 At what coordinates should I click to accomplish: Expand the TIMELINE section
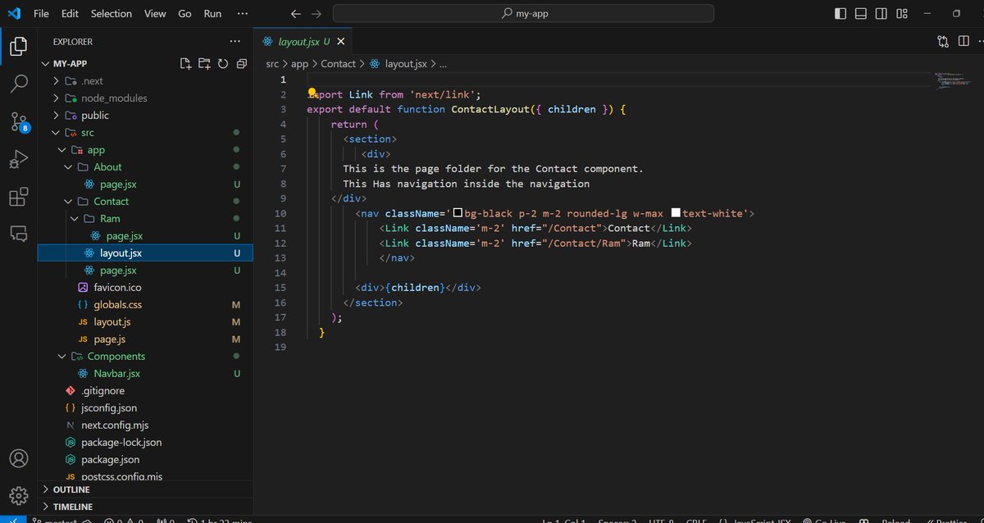[145, 507]
